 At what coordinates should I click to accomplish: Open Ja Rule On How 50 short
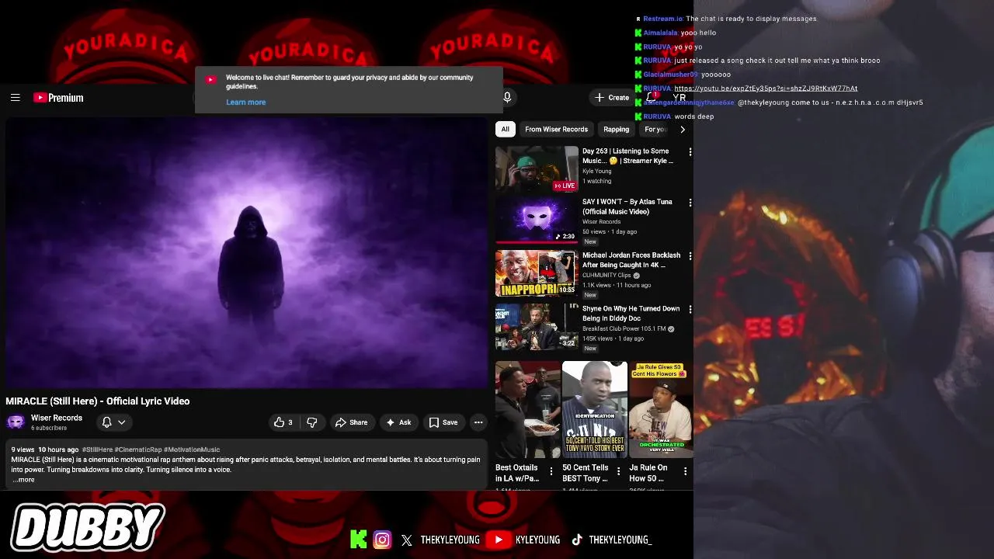[x=661, y=410]
